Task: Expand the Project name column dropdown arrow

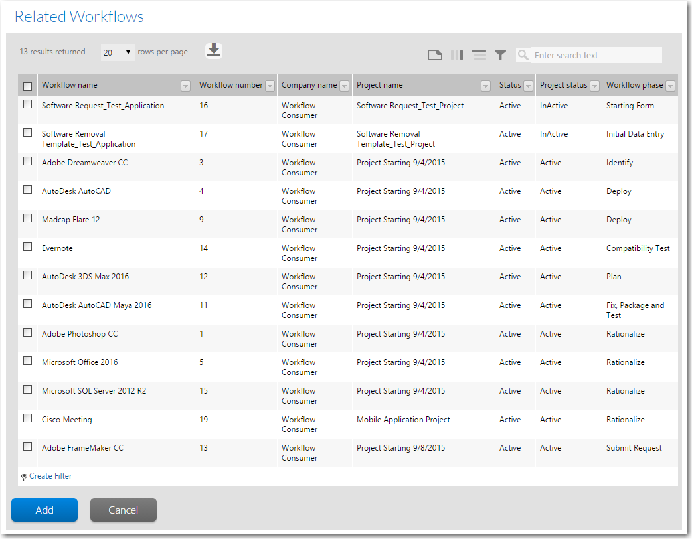Action: [486, 86]
